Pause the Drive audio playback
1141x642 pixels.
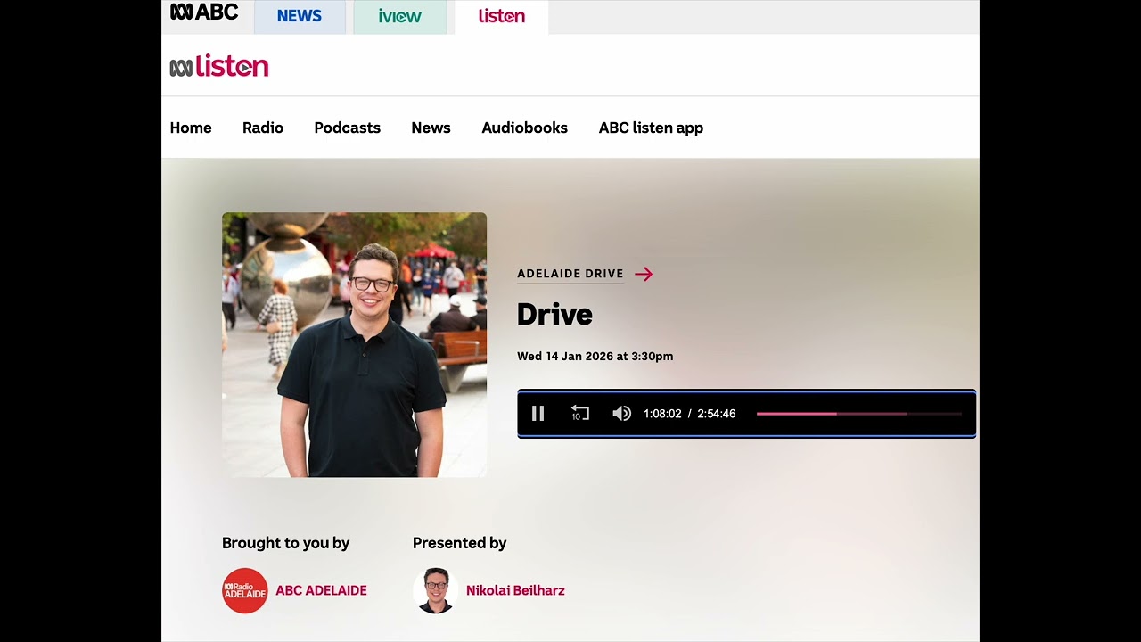[538, 414]
